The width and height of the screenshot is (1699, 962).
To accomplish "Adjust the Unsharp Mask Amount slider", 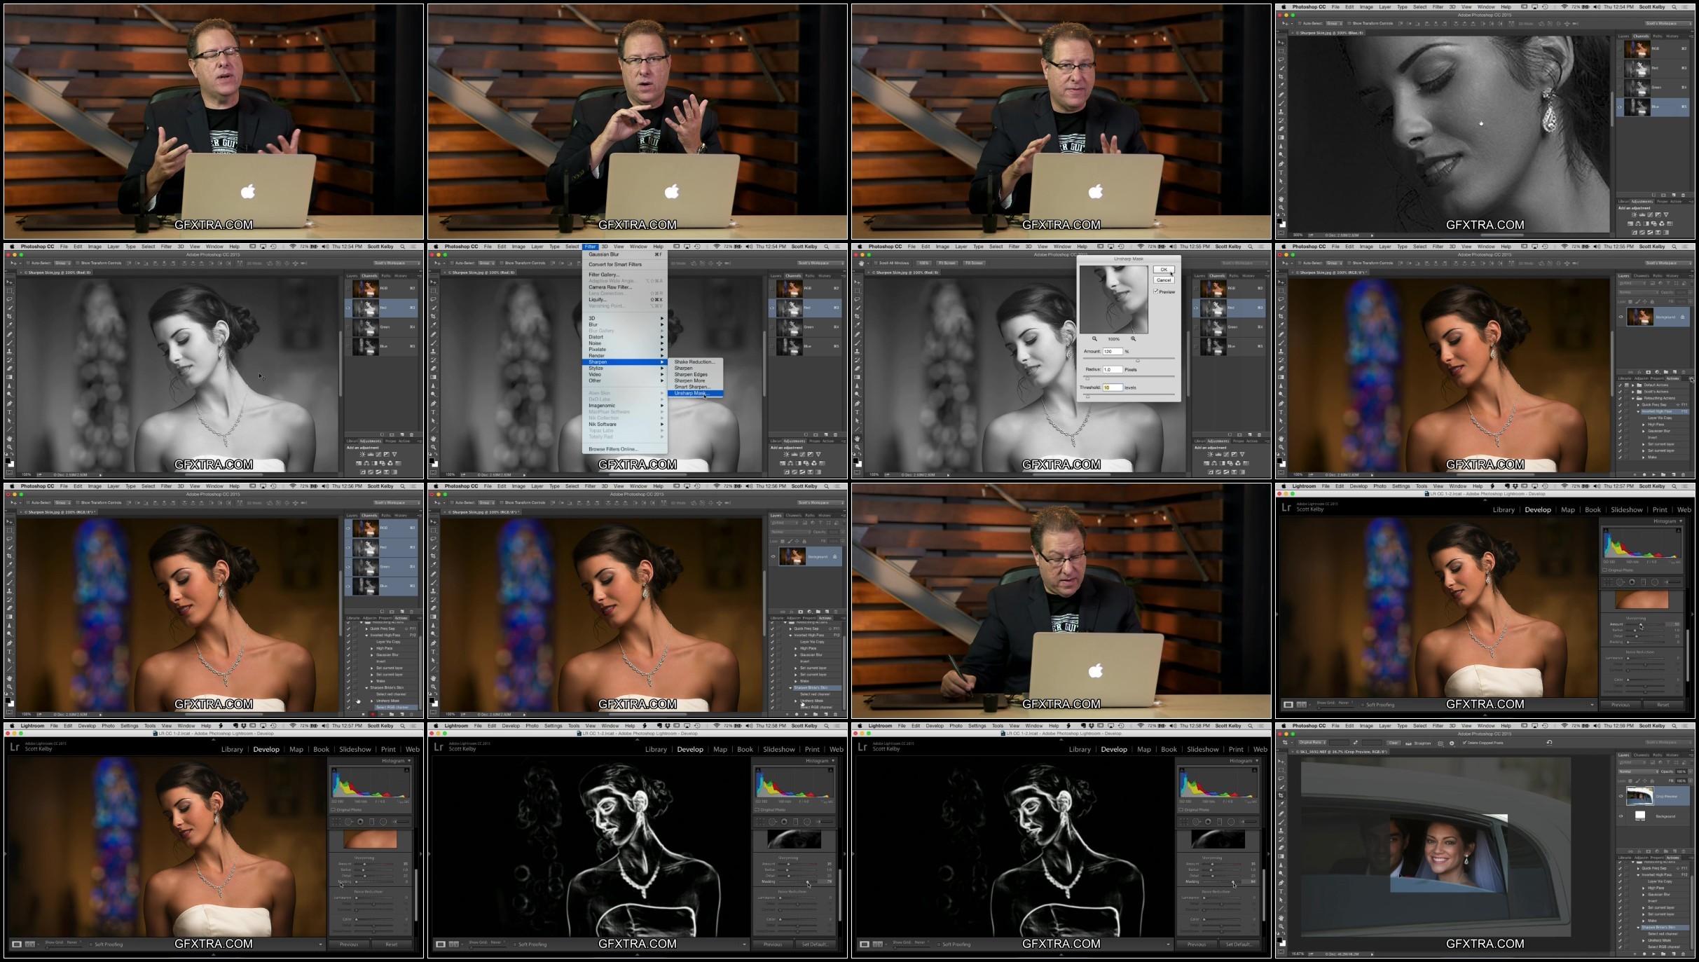I will coord(1137,360).
